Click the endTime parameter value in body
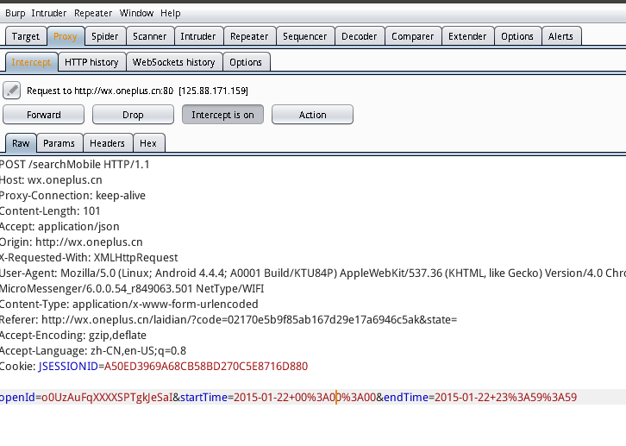Viewport: 626px width, 446px height. pyautogui.click(x=505, y=398)
